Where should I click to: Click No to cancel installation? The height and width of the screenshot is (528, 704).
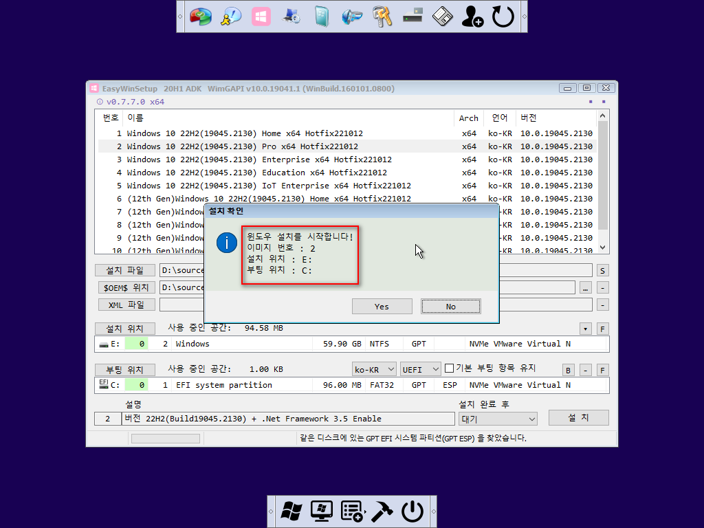451,306
